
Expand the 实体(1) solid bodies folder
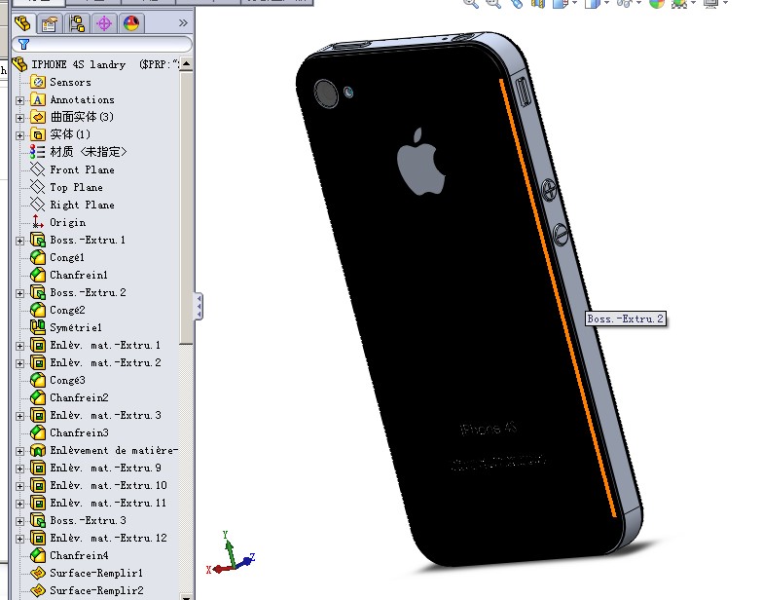[x=19, y=135]
